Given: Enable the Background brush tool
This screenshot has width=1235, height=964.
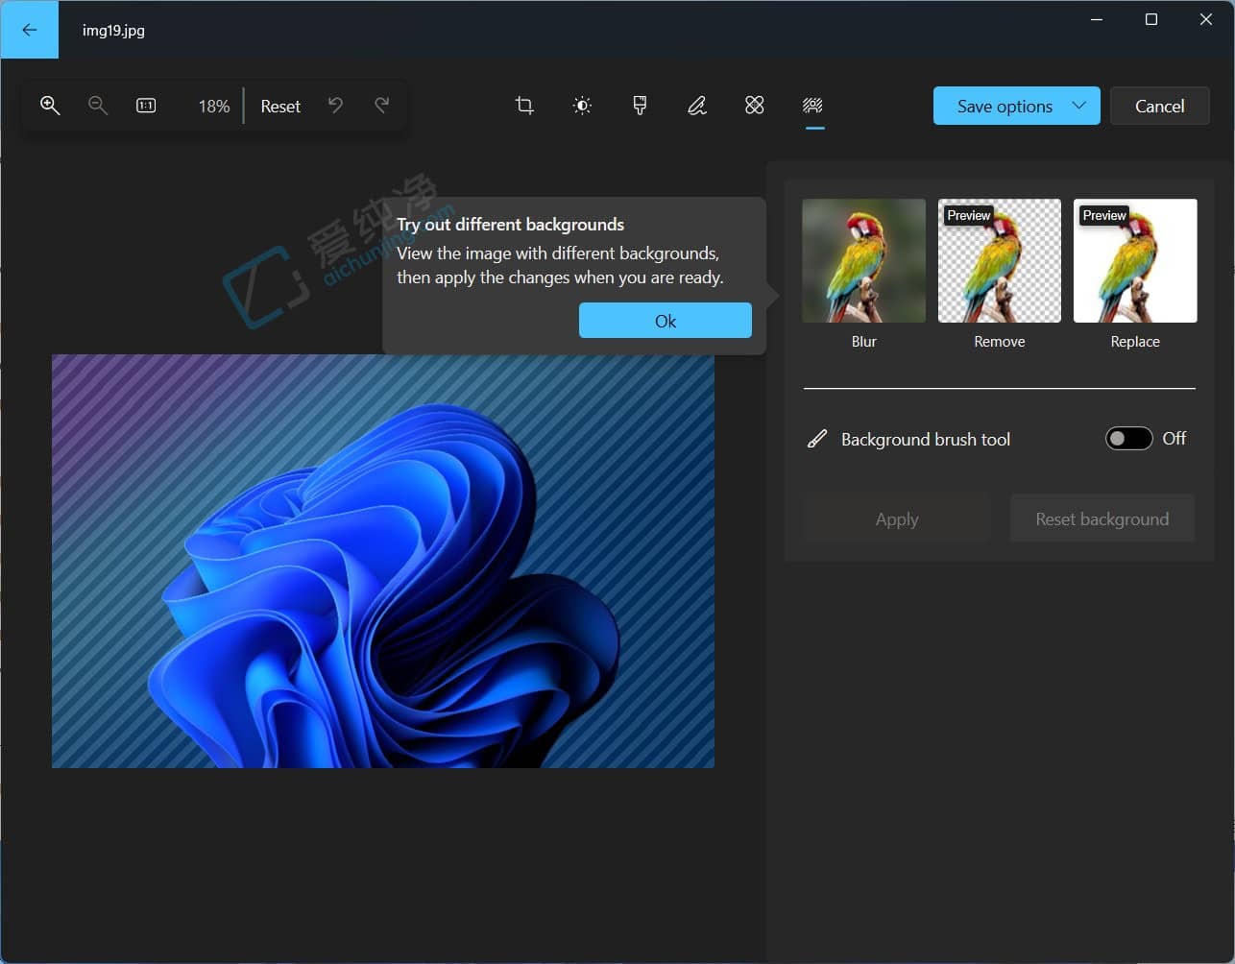Looking at the screenshot, I should [1128, 439].
